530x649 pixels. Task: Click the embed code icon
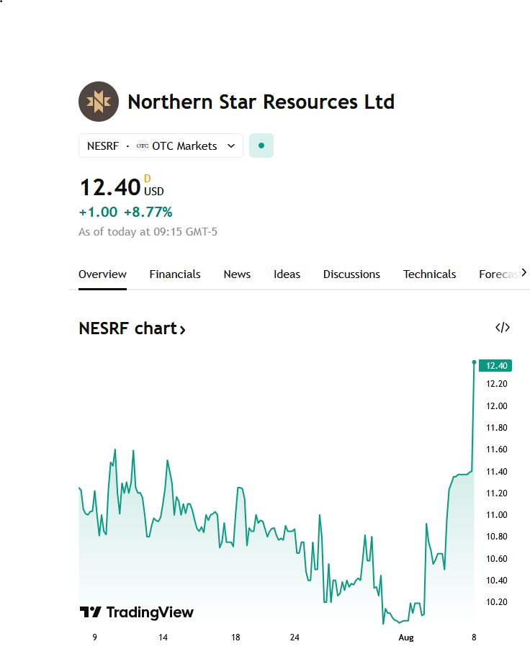pos(503,328)
